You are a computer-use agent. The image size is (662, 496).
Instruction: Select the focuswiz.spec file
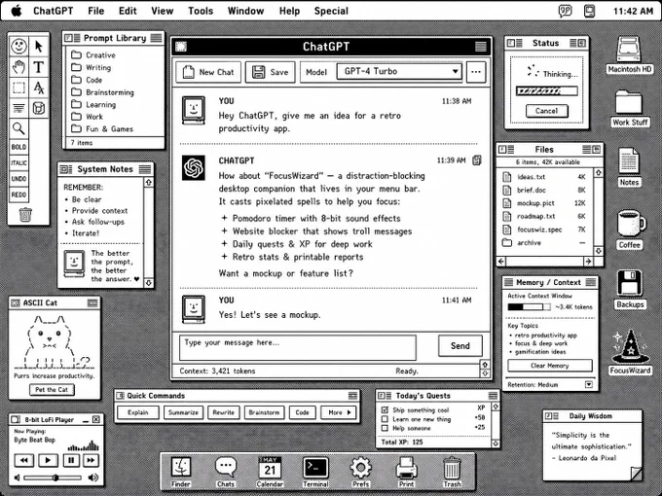(544, 230)
